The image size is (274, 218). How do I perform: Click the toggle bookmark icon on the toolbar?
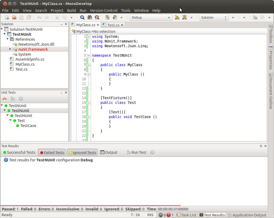click(x=107, y=17)
